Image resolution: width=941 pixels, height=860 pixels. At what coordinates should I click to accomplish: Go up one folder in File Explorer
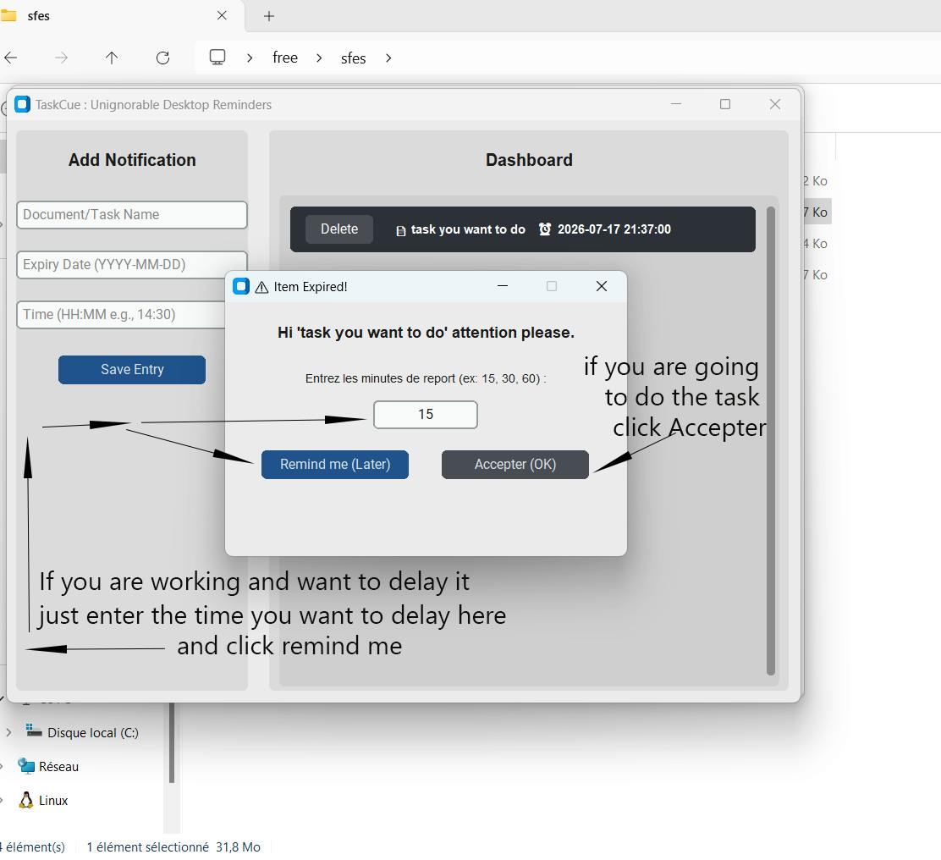[112, 58]
